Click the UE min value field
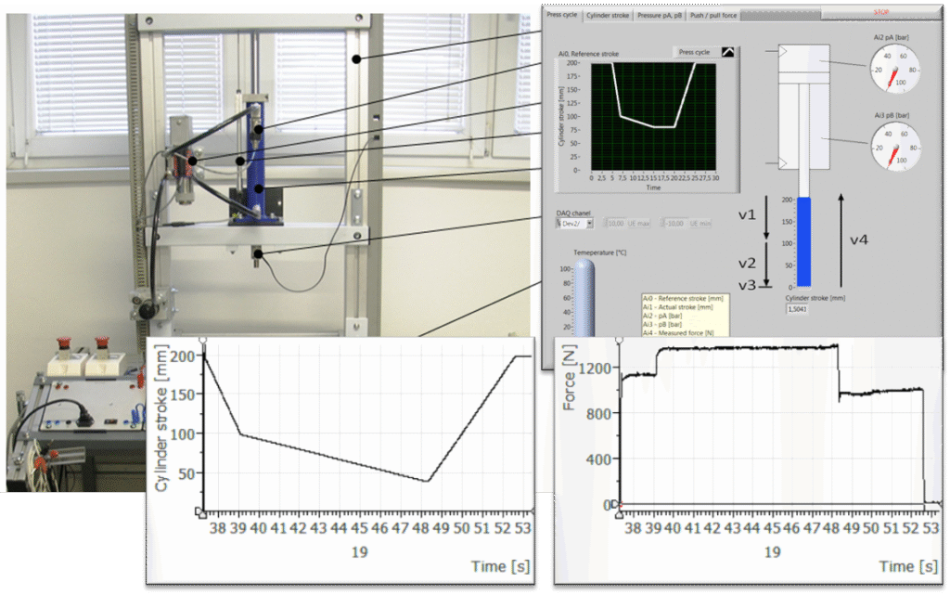 [674, 224]
